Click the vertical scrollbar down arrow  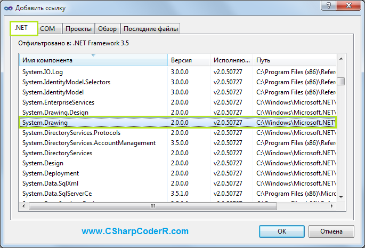point(341,197)
